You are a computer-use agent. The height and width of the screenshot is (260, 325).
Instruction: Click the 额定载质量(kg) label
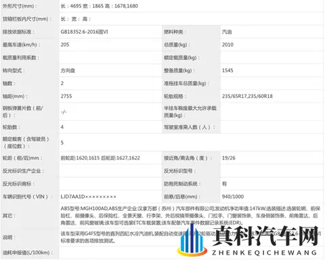tap(181, 57)
